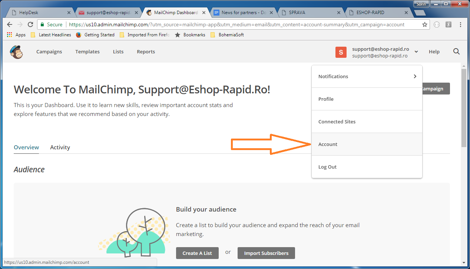The height and width of the screenshot is (269, 470).
Task: Click the support@eshop-rapid.ro account name
Action: [380, 49]
